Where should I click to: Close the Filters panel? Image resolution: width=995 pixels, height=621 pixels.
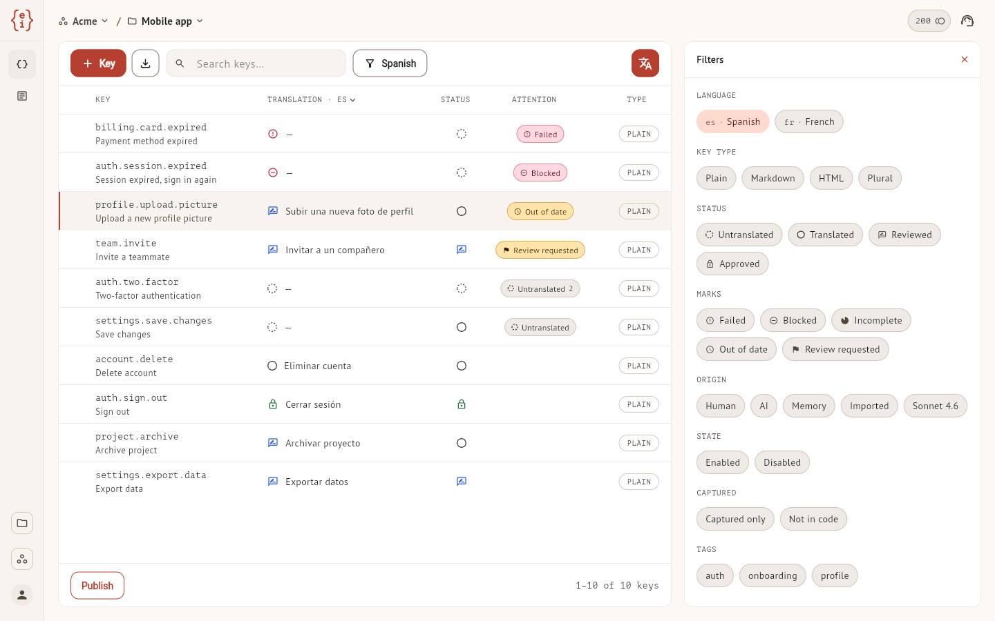point(965,59)
